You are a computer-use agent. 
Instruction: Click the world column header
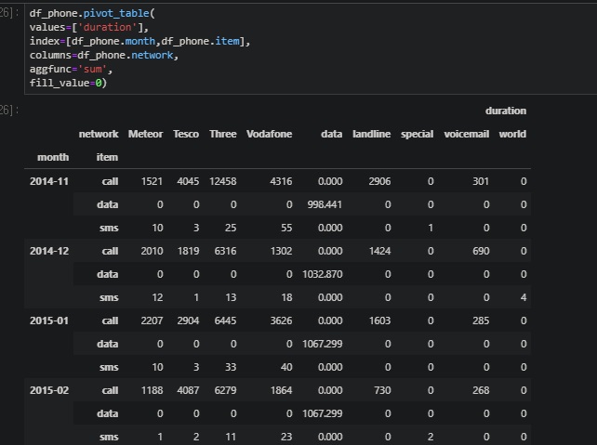pyautogui.click(x=512, y=135)
